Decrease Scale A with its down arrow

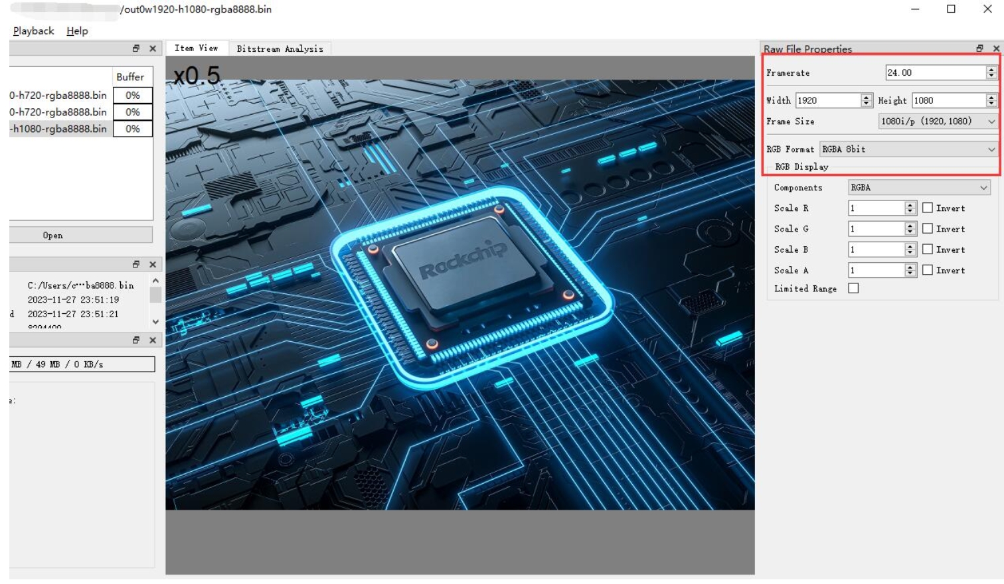point(910,273)
